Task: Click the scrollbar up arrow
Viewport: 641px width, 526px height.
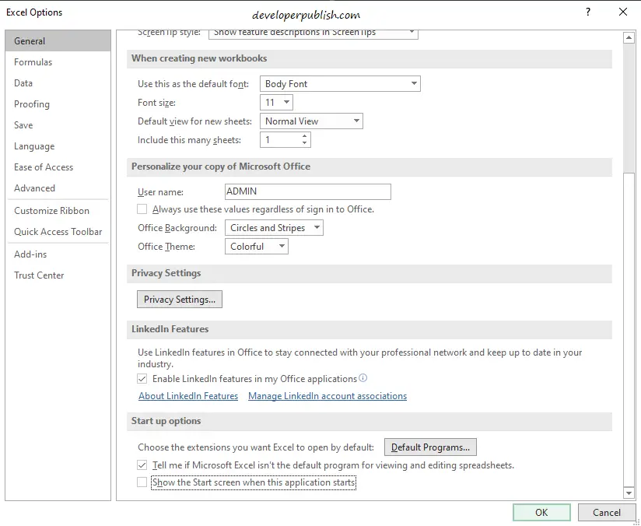Action: pyautogui.click(x=629, y=38)
